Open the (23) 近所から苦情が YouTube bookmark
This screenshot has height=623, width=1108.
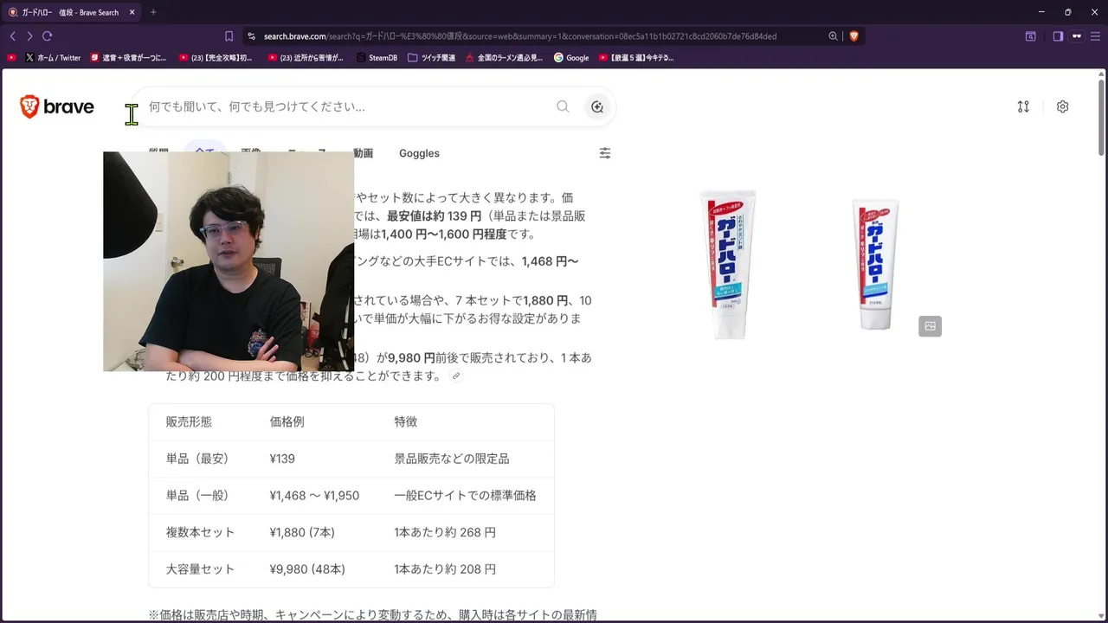click(306, 58)
